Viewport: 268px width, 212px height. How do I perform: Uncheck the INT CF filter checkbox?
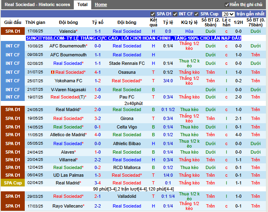[x=175, y=14]
